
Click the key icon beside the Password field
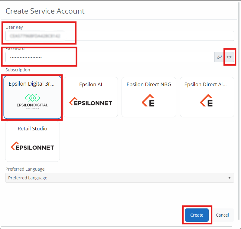(219, 57)
